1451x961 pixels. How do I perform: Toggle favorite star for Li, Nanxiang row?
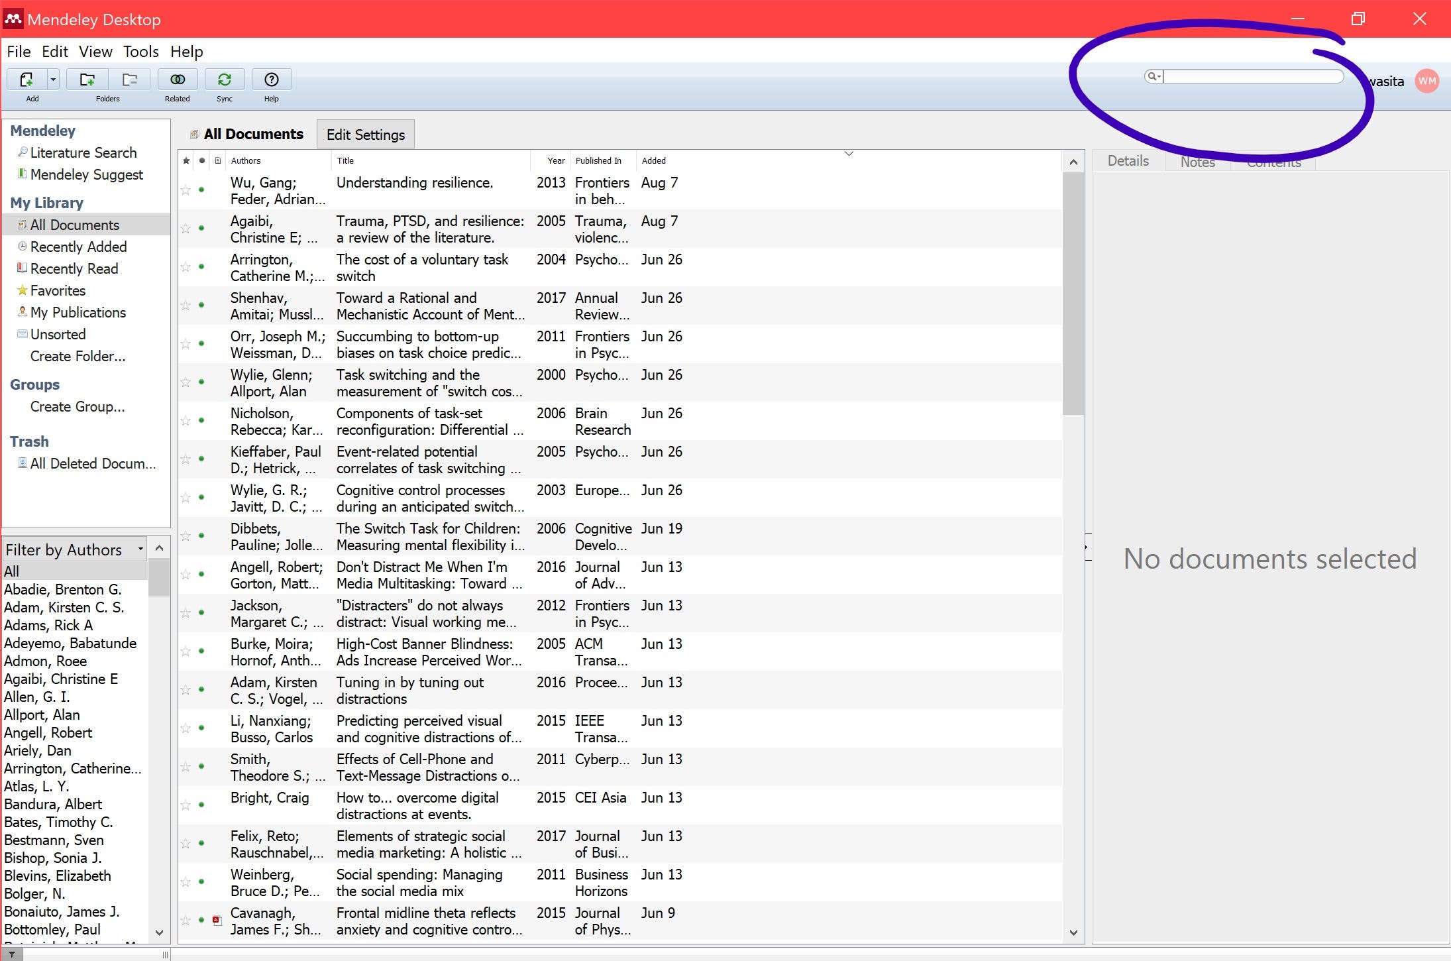(x=186, y=728)
